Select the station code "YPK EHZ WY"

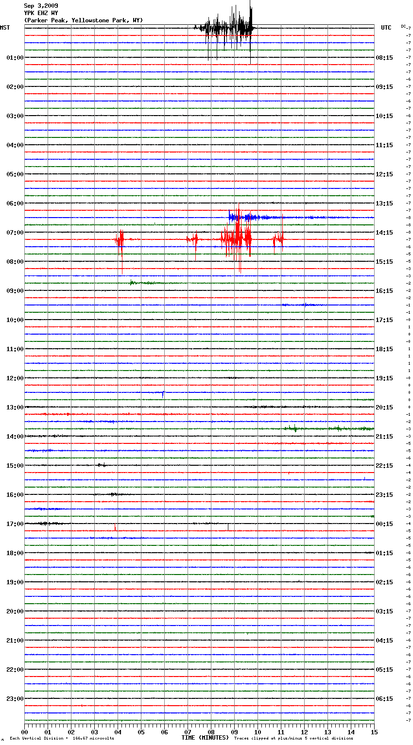coord(41,13)
